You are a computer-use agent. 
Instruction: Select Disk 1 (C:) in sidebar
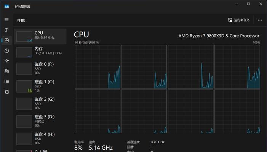pos(40,86)
